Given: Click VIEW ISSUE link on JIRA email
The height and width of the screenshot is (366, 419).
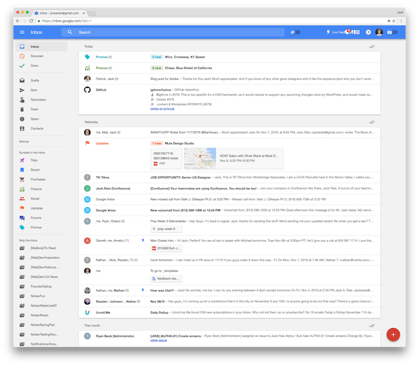Looking at the screenshot, I should click(159, 340).
